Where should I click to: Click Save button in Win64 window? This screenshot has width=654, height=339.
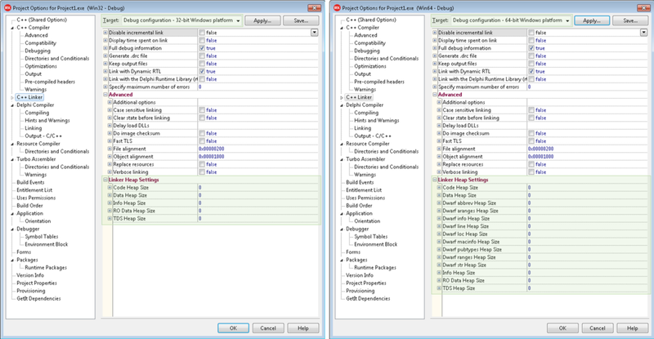click(630, 20)
